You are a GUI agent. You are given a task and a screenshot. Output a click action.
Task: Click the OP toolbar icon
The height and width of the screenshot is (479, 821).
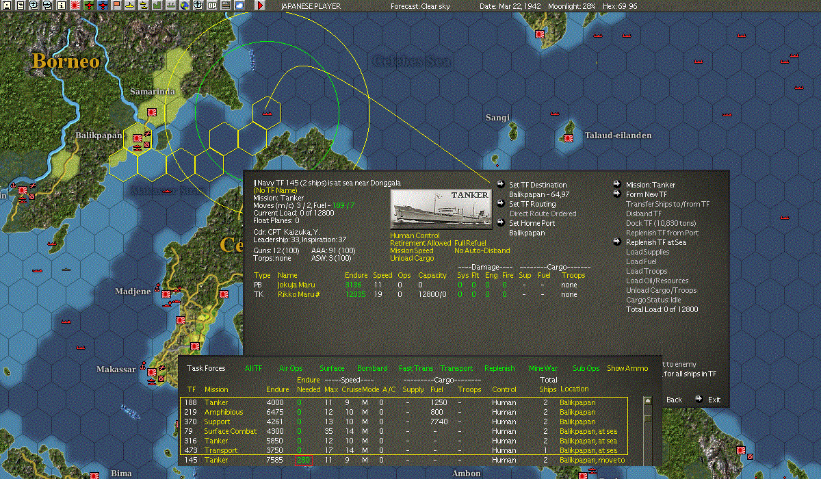click(212, 5)
